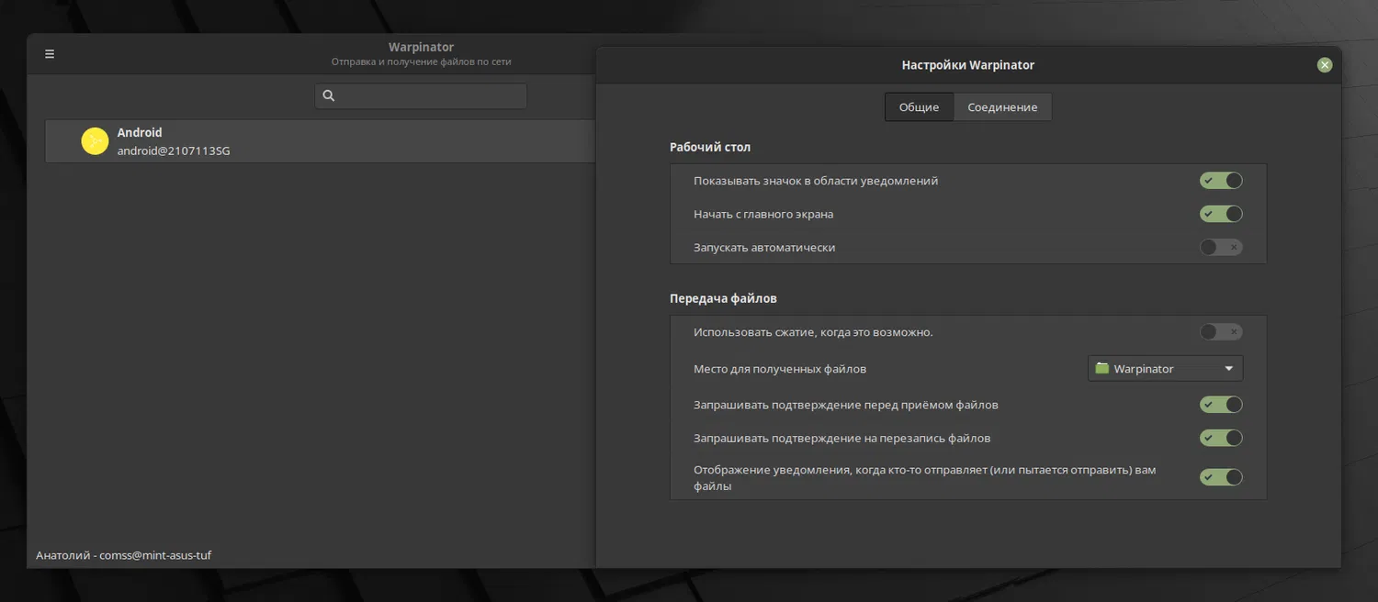
Task: Click the Настройки Warpinator title bar text
Action: [x=967, y=65]
